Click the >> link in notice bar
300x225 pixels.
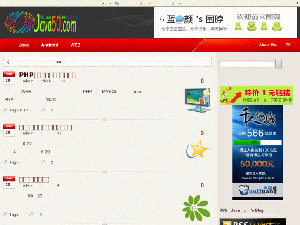click(59, 62)
